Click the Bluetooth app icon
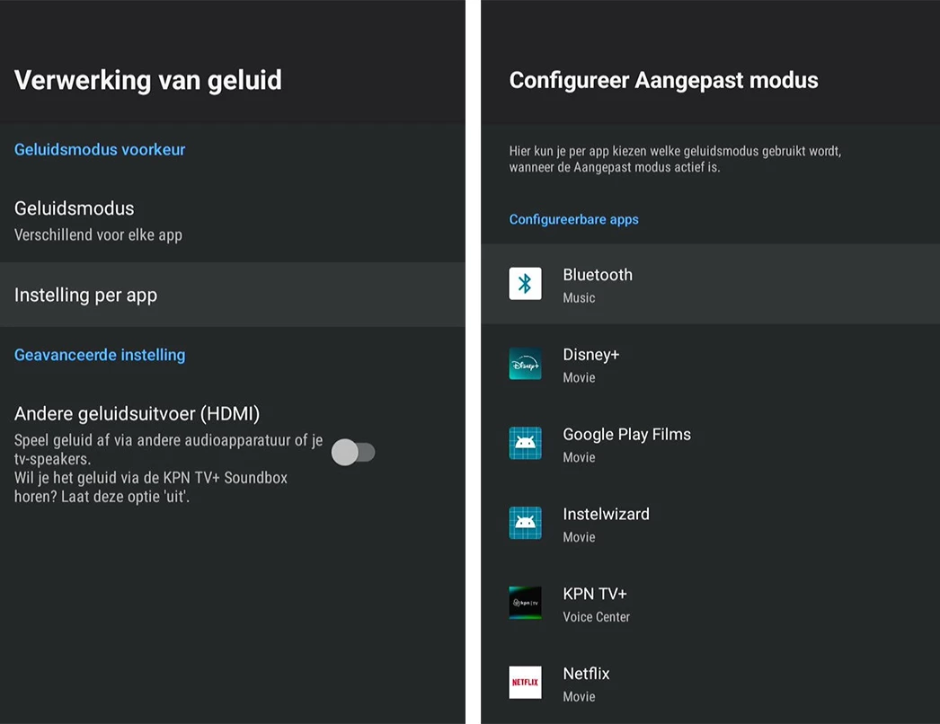The height and width of the screenshot is (724, 940). [525, 284]
